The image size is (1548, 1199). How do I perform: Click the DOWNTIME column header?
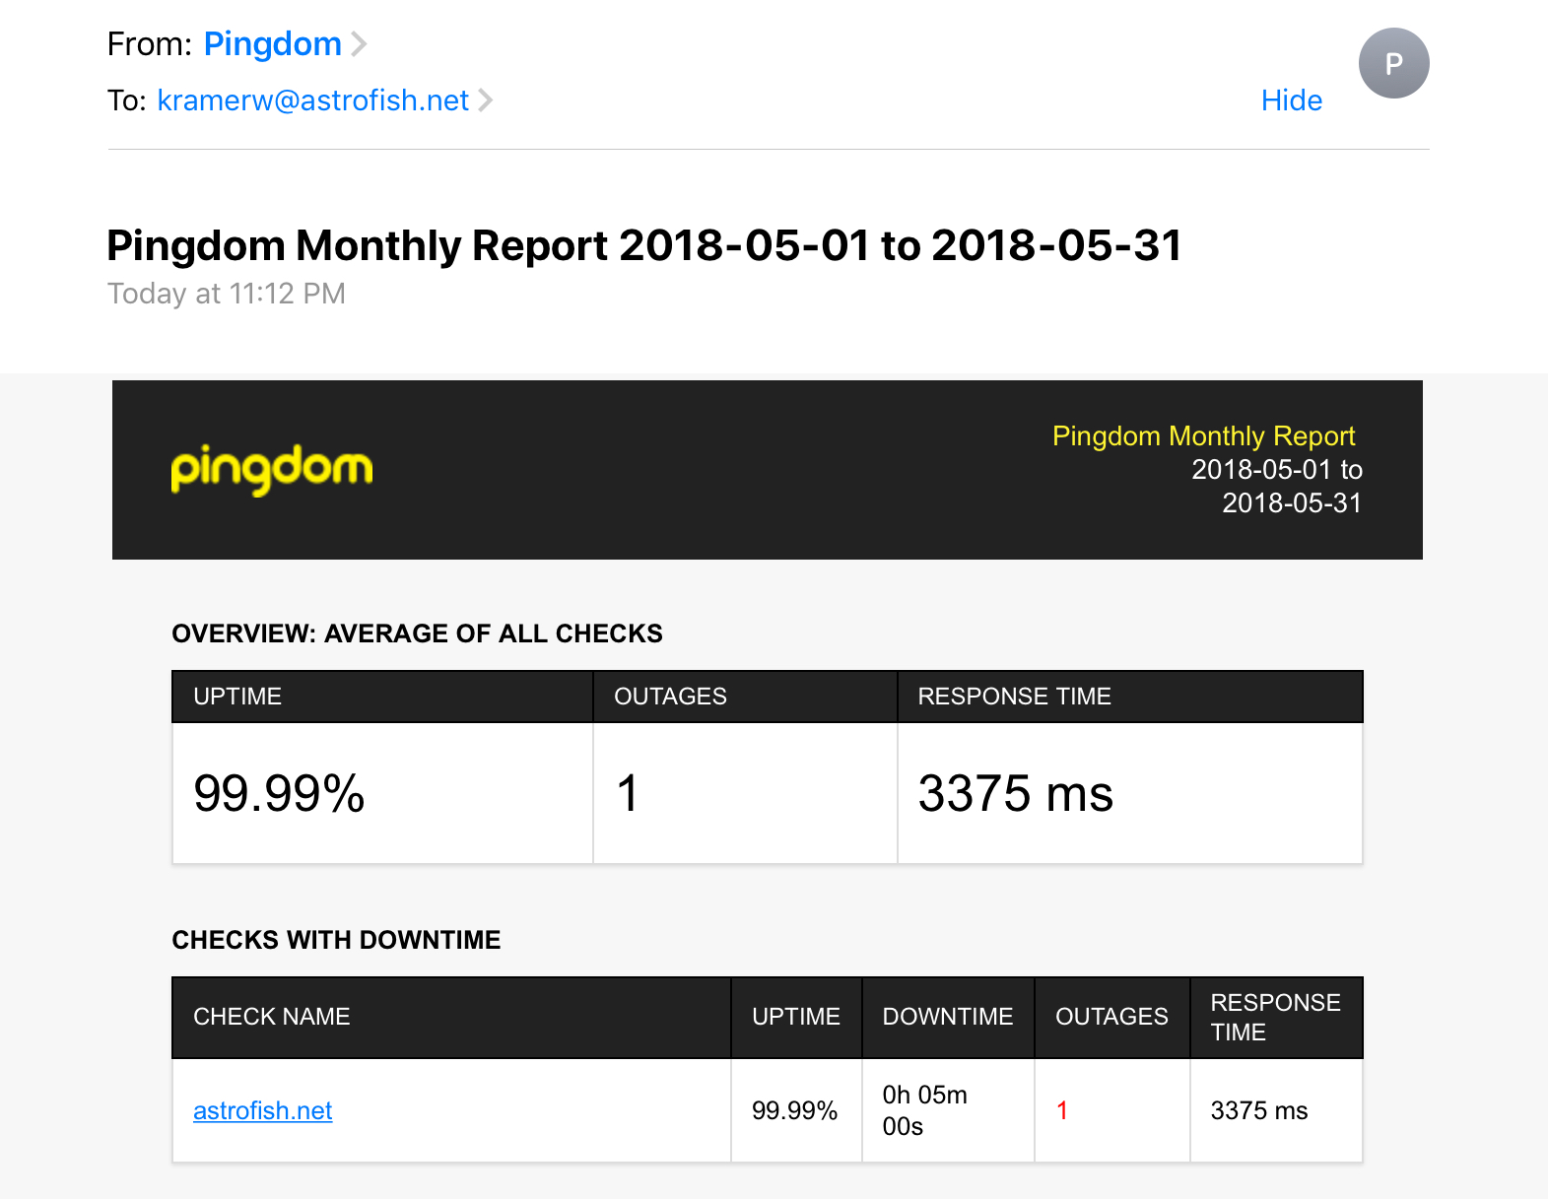(947, 1017)
